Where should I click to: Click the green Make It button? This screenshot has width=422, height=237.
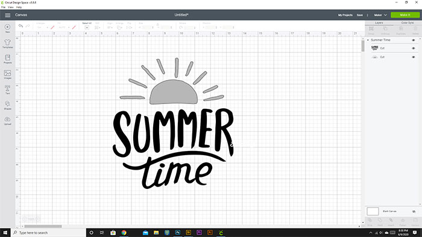(x=405, y=15)
